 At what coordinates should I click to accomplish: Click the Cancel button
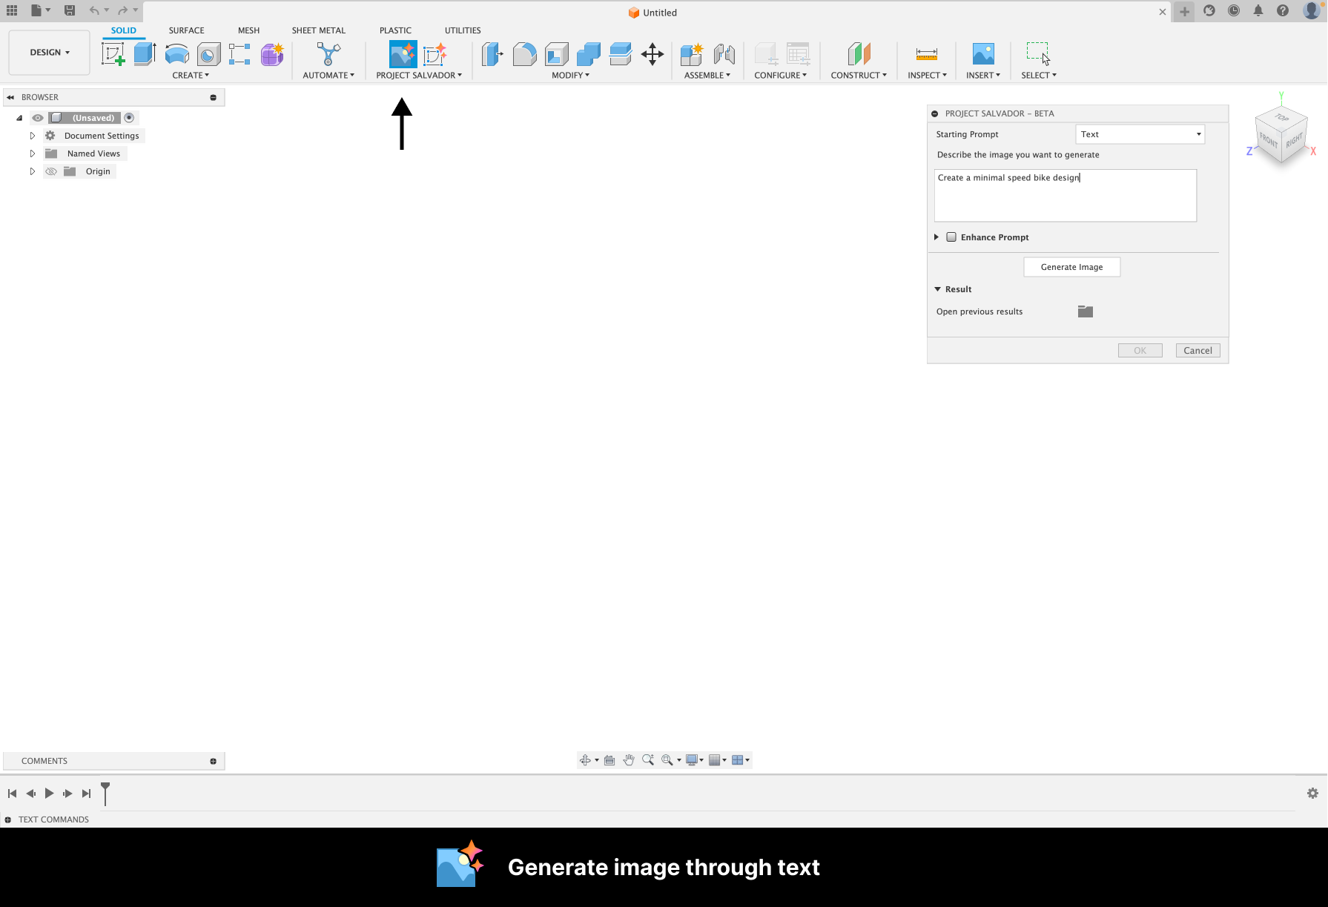[x=1197, y=351]
